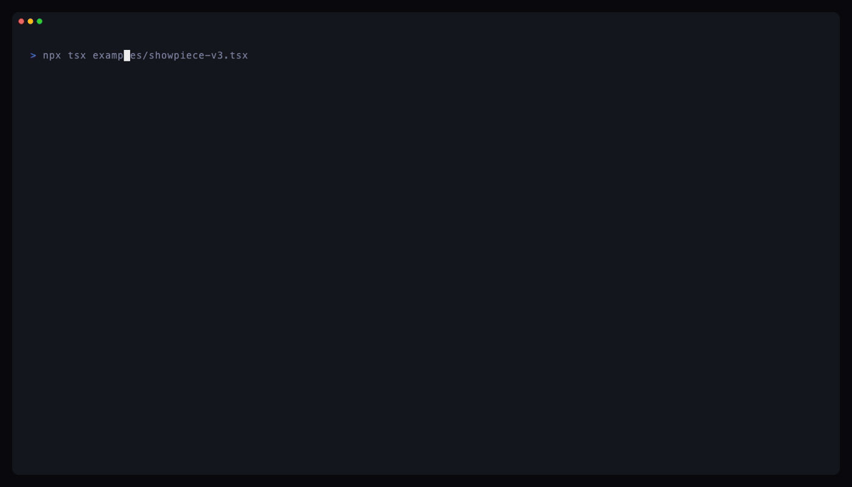Close the terminal with the red dot

(21, 21)
